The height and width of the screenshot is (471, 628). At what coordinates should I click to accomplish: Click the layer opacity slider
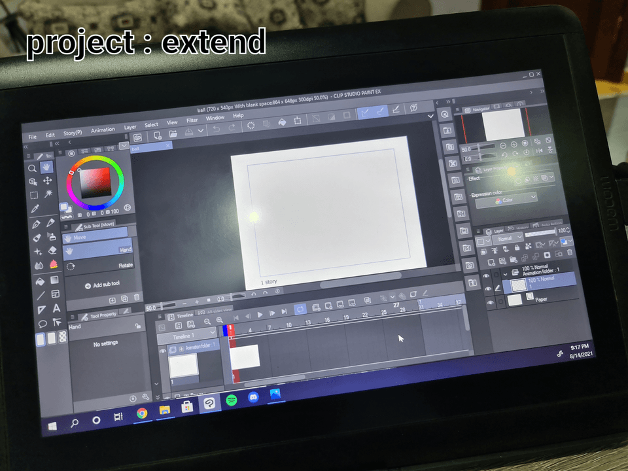pyautogui.click(x=540, y=233)
